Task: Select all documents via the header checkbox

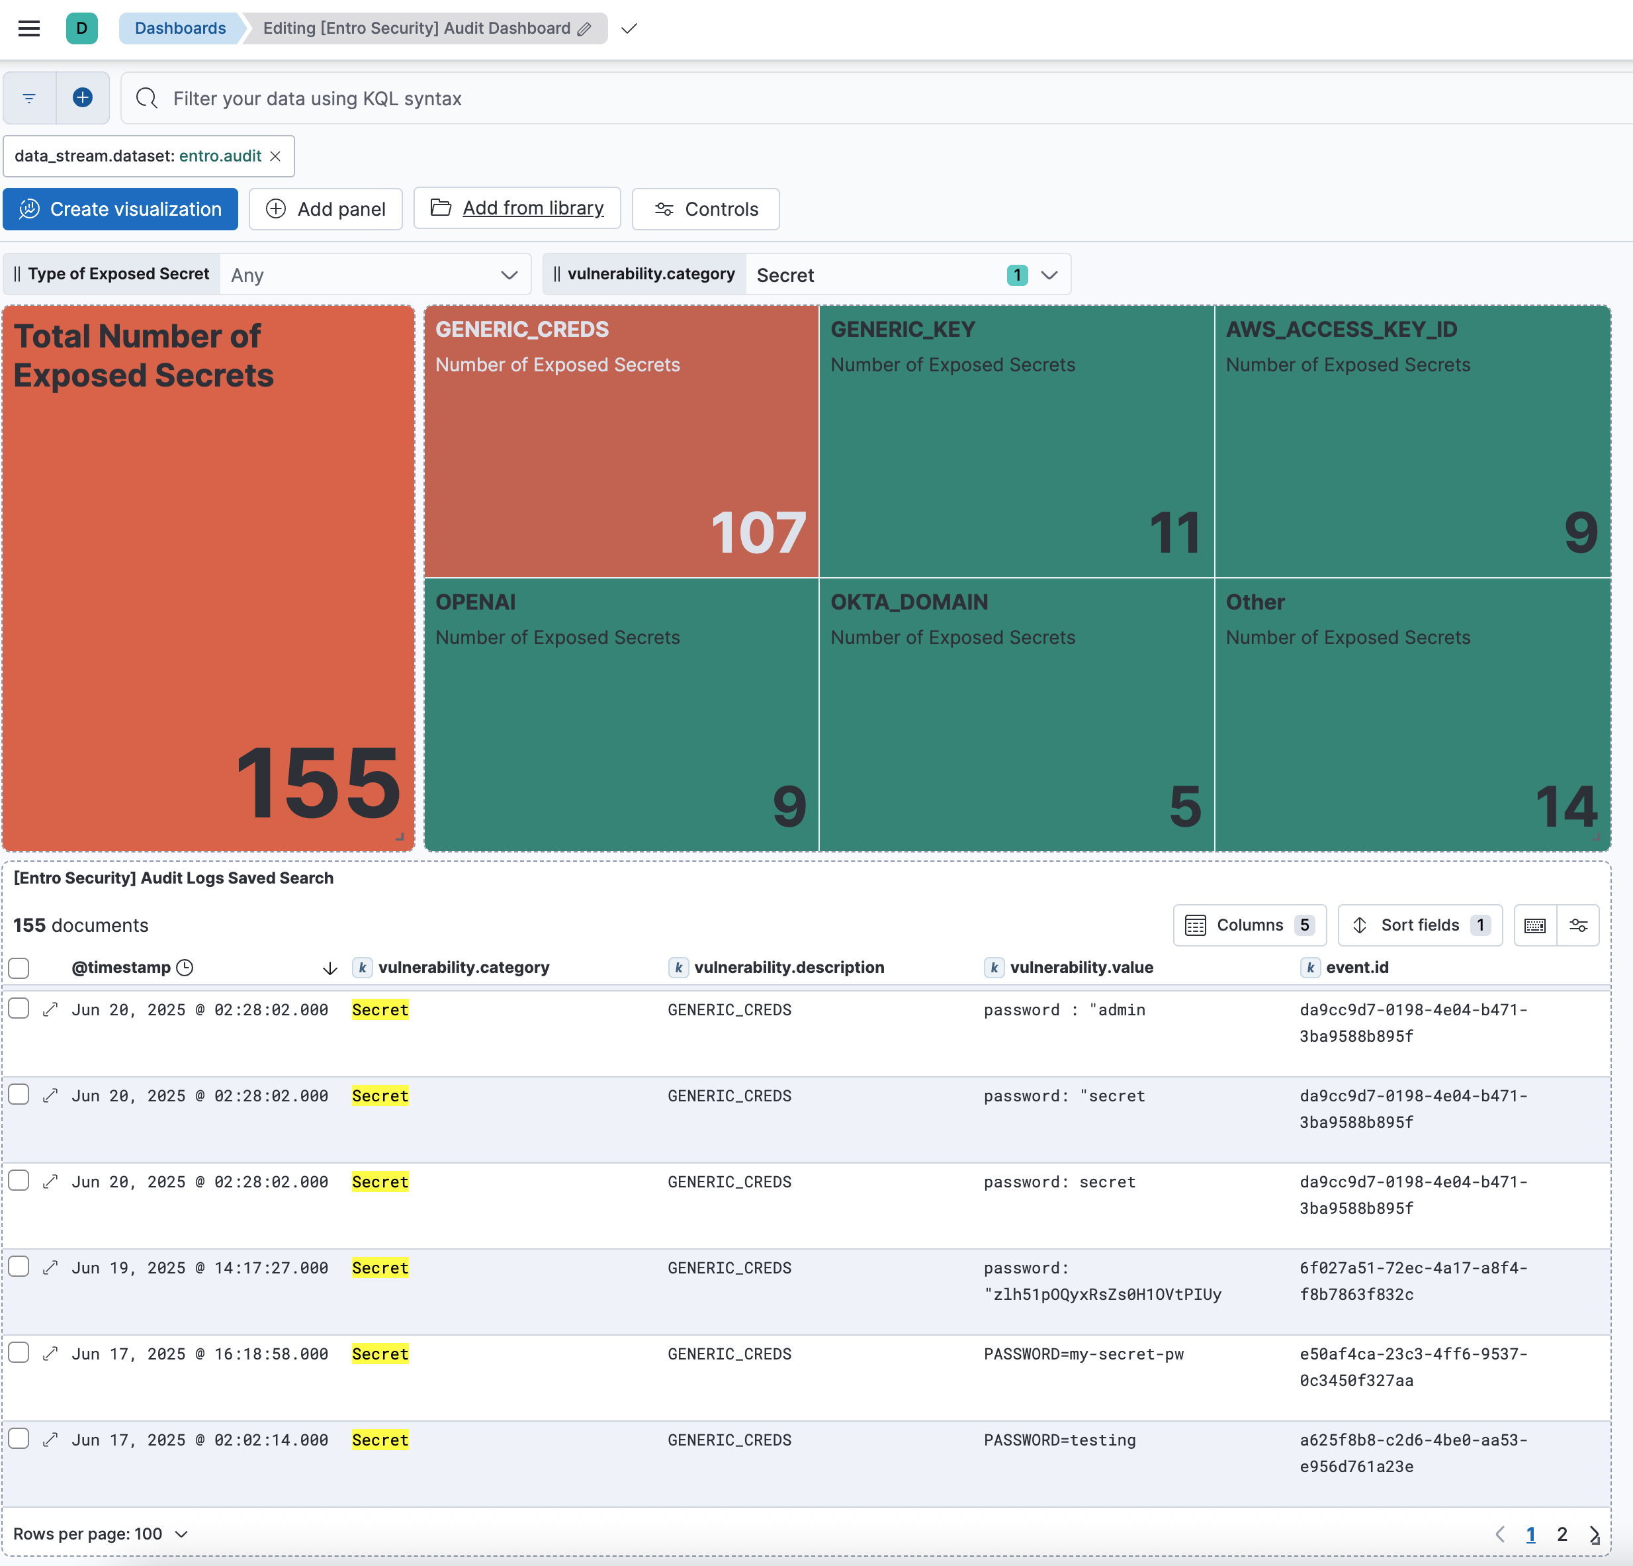Action: coord(19,968)
